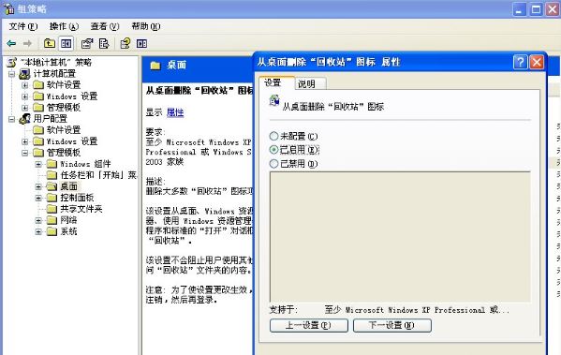Click the Forward arrow toolbar icon

tap(27, 44)
